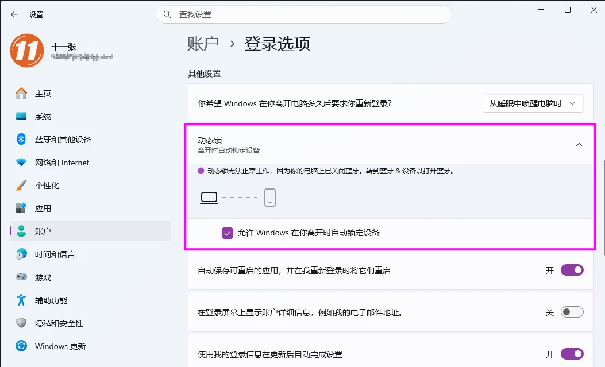This screenshot has height=367, width=605.
Task: Open 隐私和安全性 settings page
Action: 90,323
